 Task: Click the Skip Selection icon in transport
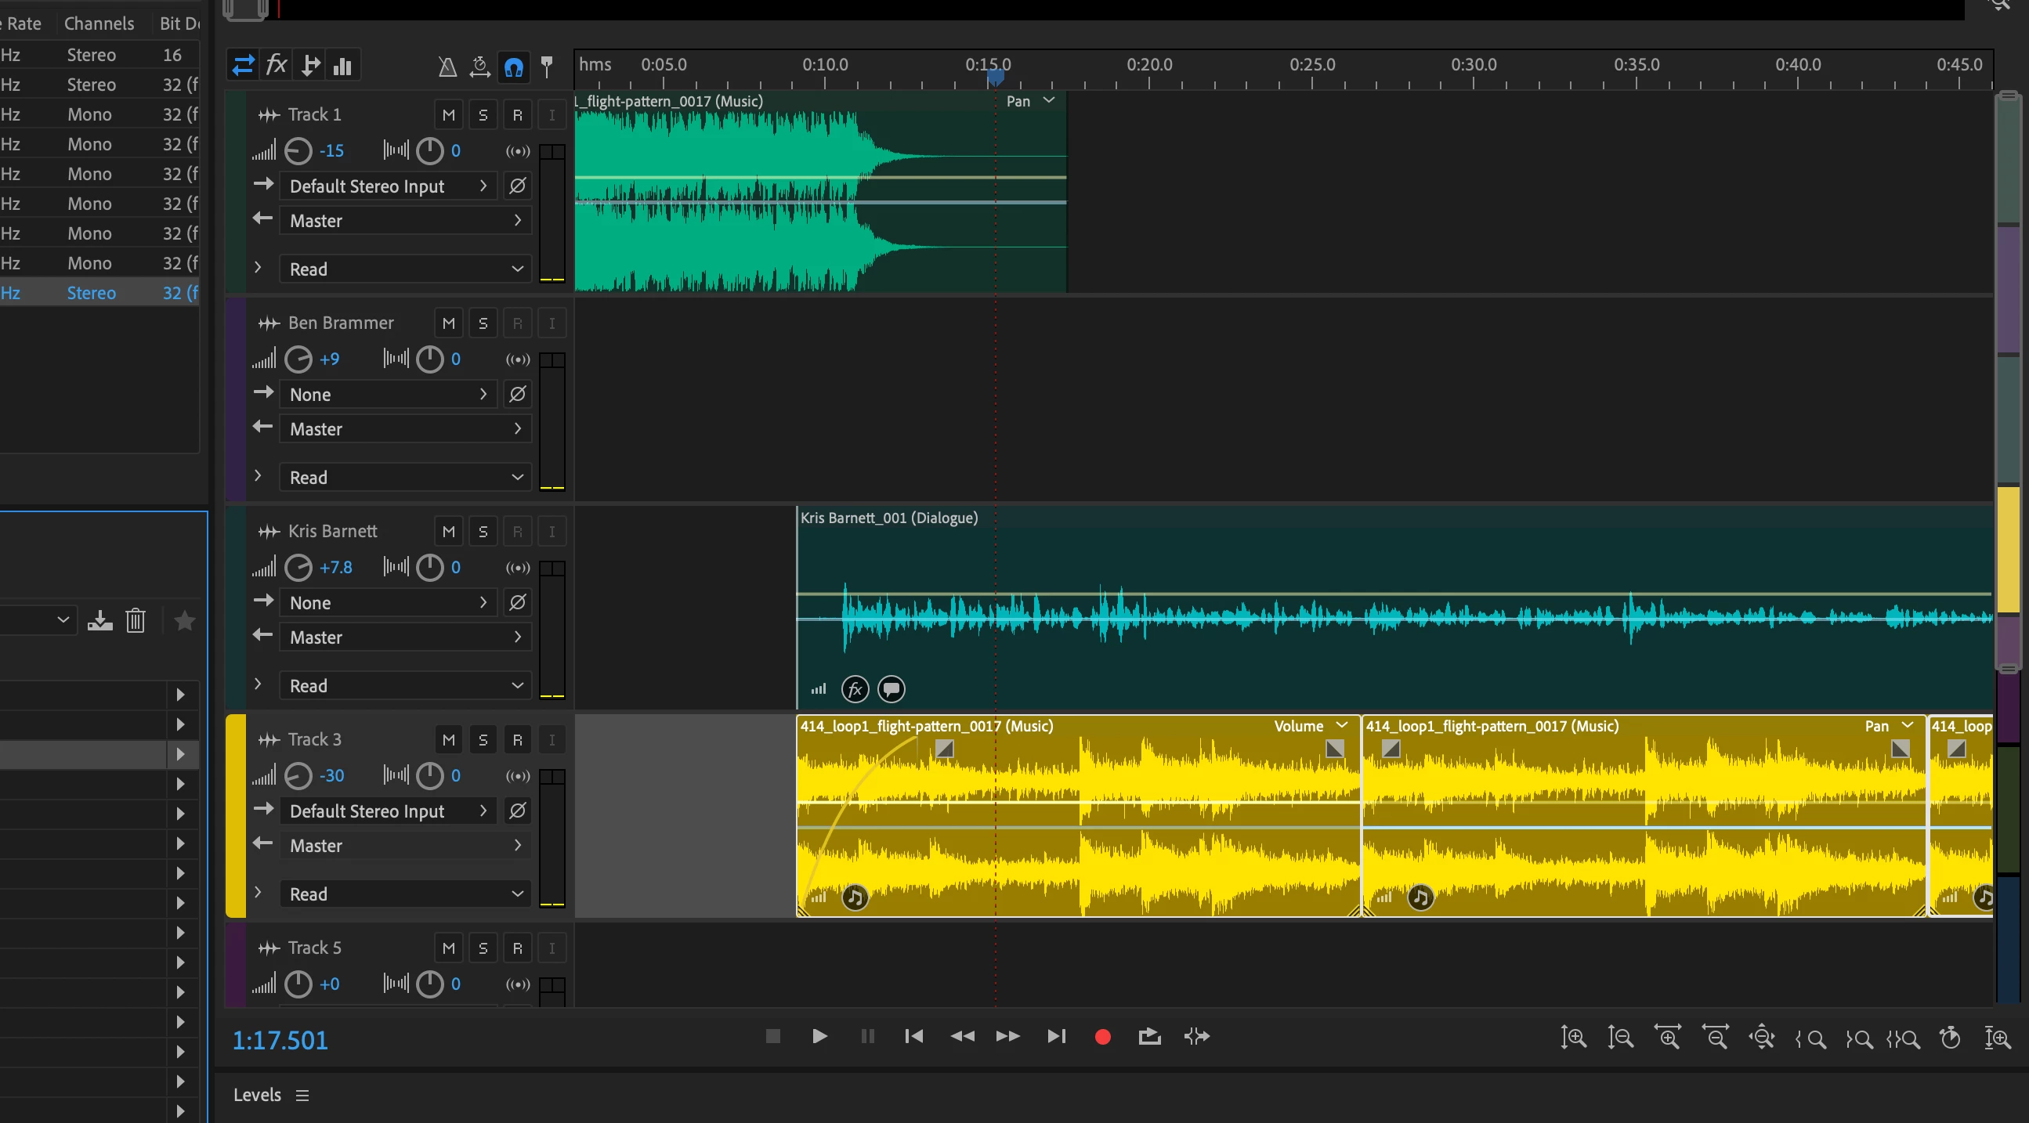click(1196, 1037)
